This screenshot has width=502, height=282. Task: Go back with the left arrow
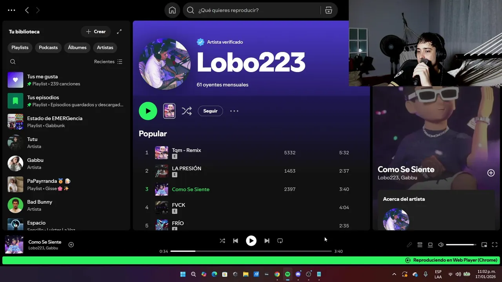27,10
